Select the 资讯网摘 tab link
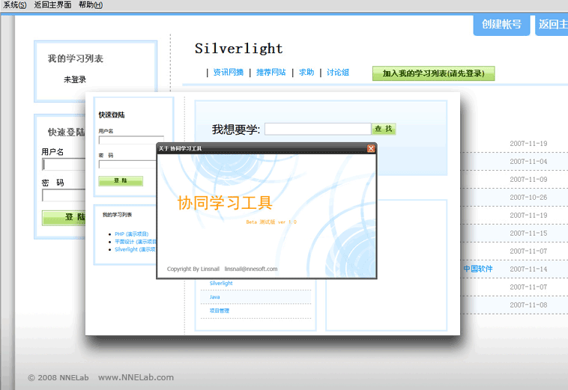 pos(228,73)
